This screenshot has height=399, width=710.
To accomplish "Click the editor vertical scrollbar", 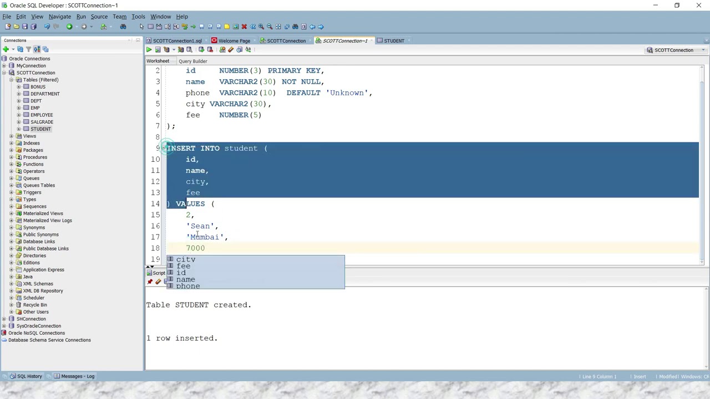I will tap(702, 166).
